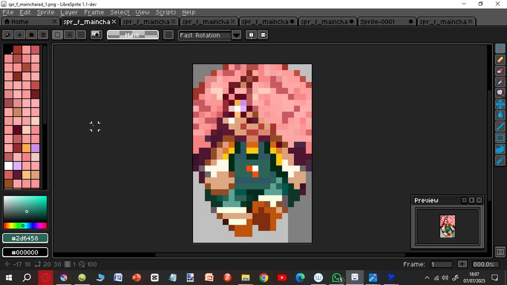Click the saturation/value color picker square
Screen dimensions: 507x285
[x=25, y=208]
